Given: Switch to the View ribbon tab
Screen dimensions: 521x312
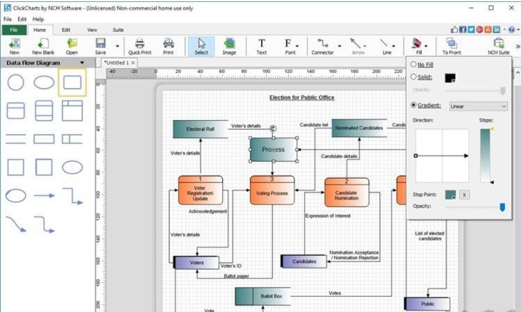Looking at the screenshot, I should (92, 30).
